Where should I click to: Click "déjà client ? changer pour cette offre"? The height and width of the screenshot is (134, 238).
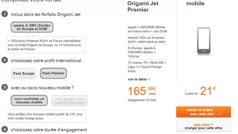(x=203, y=127)
